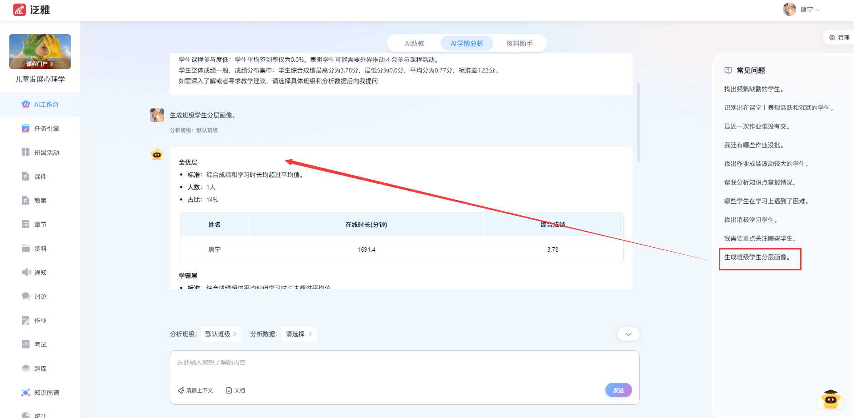This screenshot has width=854, height=418.
Task: Open the AI工作台 sidebar icon
Action: 26,104
